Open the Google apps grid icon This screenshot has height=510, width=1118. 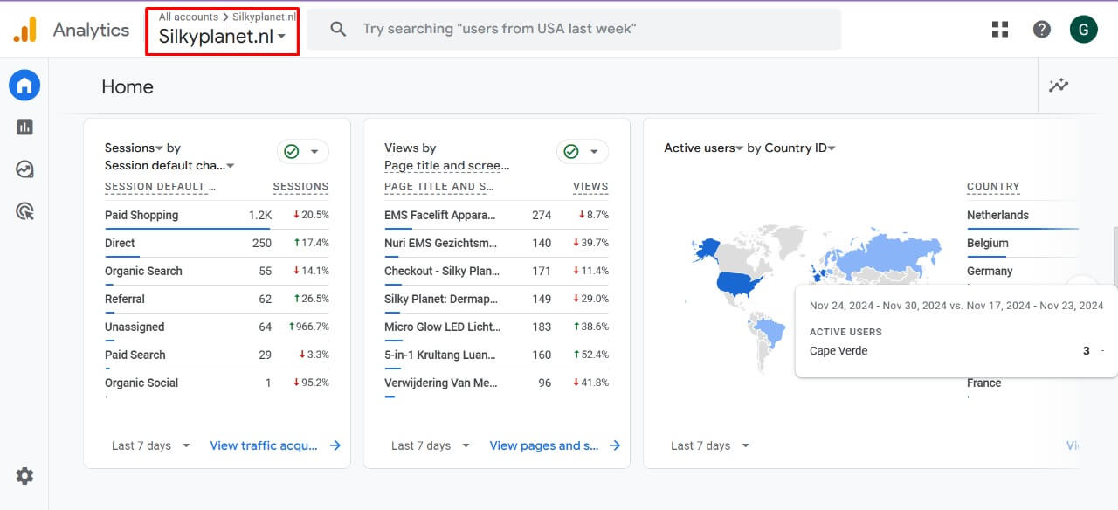click(x=1000, y=30)
